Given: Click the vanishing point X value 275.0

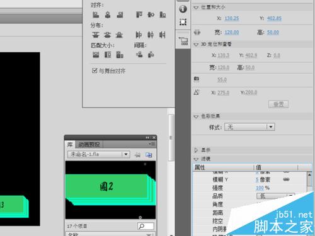Looking at the screenshot, I should pos(223,93).
